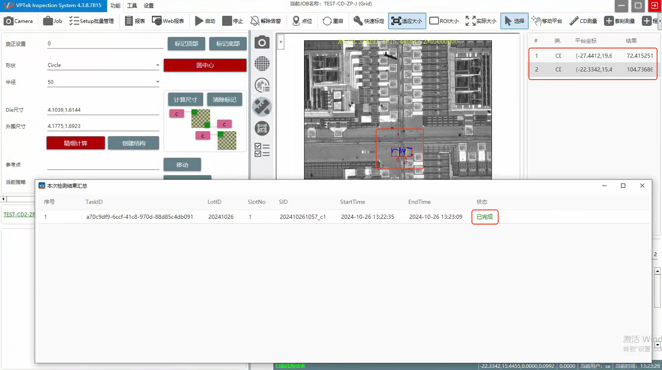Viewport: 662px width, 370px height.
Task: Click the left arrow of the horizontal scrollbar
Action: pyautogui.click(x=4, y=199)
